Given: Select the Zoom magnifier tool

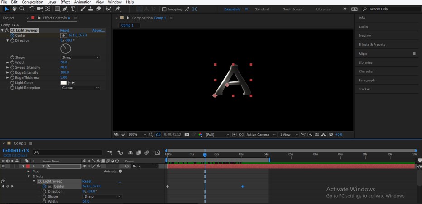Looking at the screenshot, I should coord(22,9).
